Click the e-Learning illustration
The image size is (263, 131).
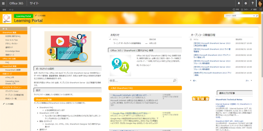coord(68,48)
